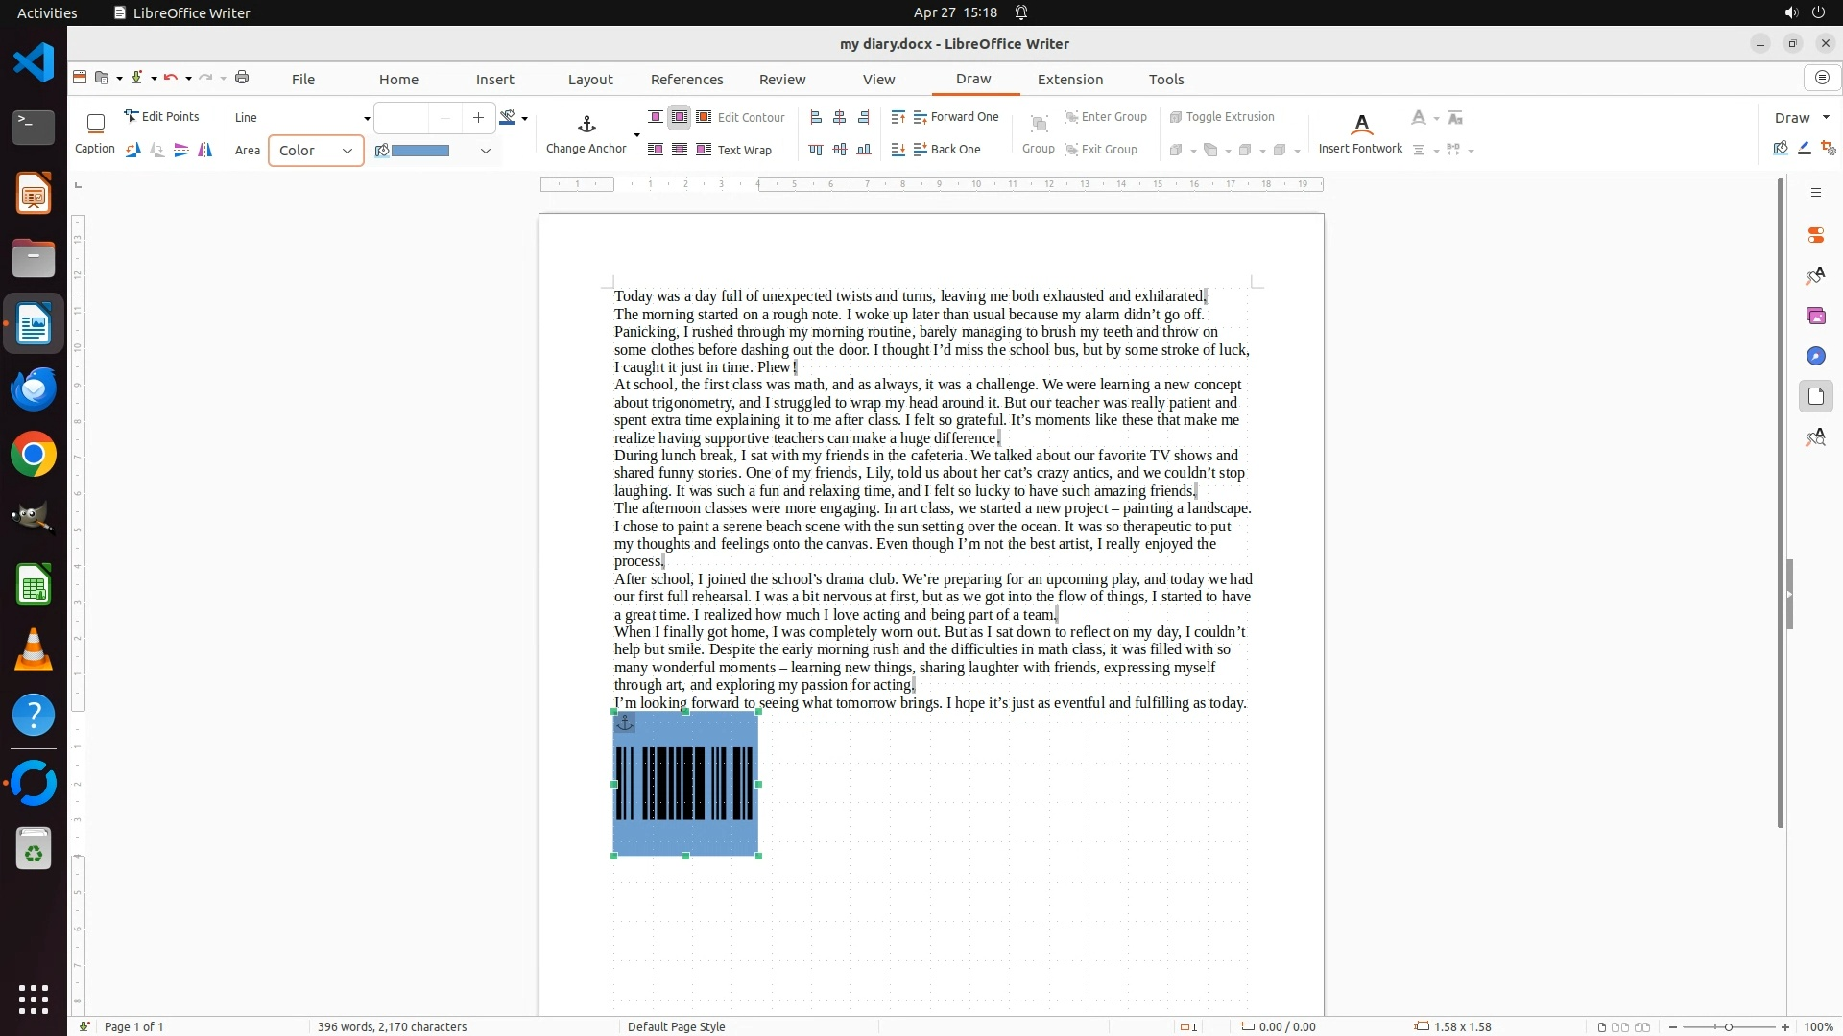Image resolution: width=1843 pixels, height=1036 pixels.
Task: Bring object Forward One
Action: click(x=956, y=117)
